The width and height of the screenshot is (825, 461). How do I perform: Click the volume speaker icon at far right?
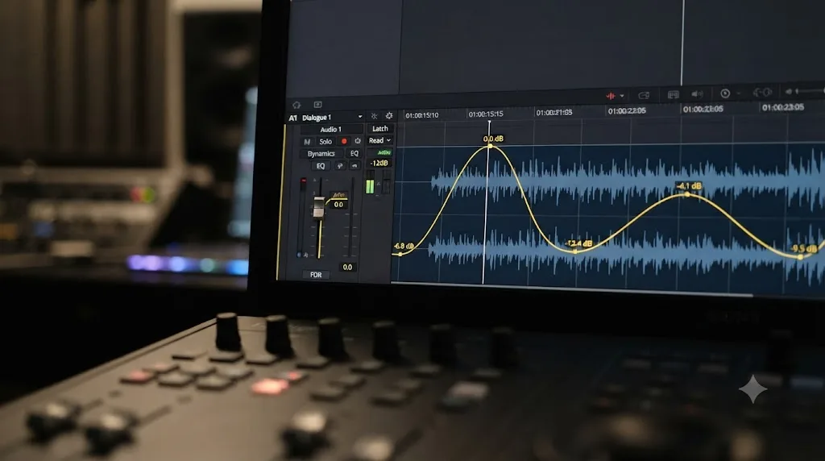click(x=789, y=92)
